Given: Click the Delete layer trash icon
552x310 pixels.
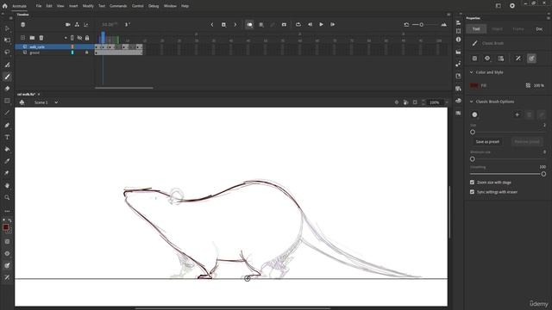Looking at the screenshot, I should click(41, 38).
